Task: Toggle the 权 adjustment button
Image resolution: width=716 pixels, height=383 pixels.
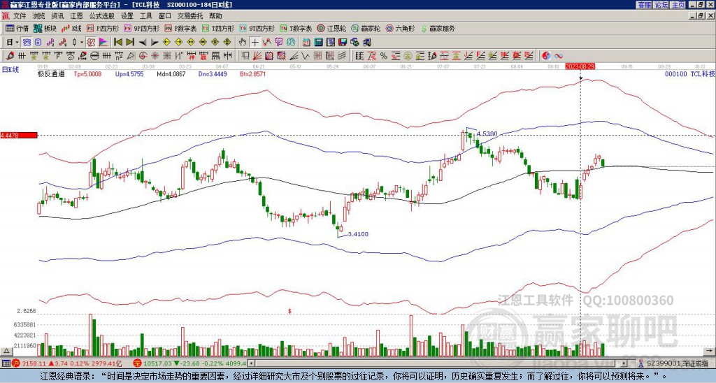Action: 91,43
